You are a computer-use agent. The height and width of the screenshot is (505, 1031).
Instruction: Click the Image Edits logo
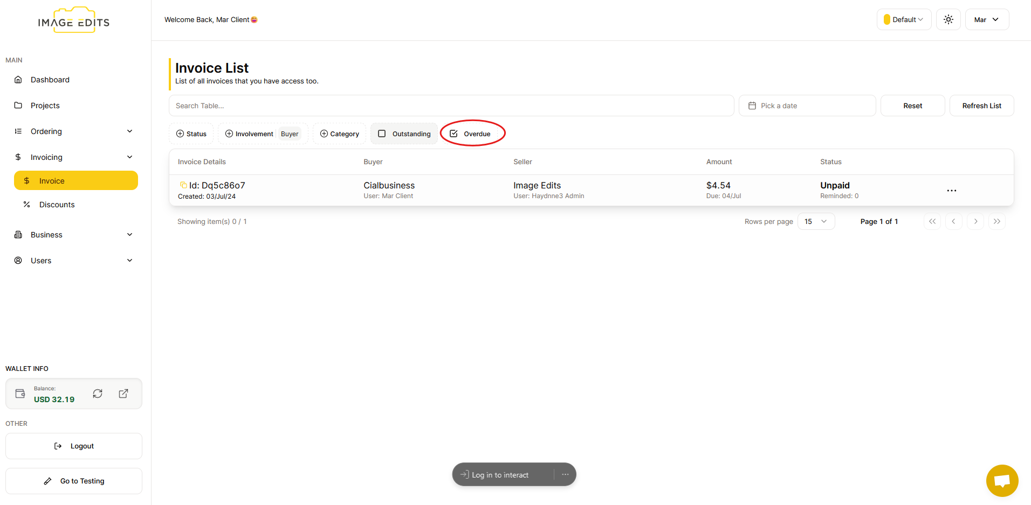point(74,21)
